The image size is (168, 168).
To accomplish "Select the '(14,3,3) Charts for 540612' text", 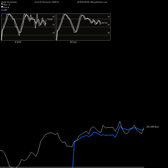I will click(x=46, y=2).
